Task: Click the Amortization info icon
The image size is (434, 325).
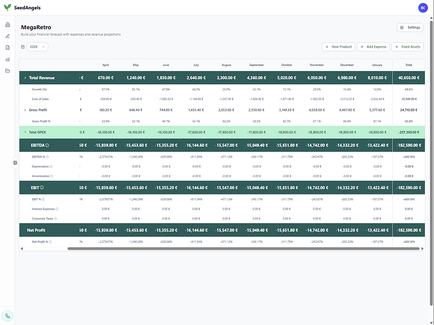Action: pos(51,176)
